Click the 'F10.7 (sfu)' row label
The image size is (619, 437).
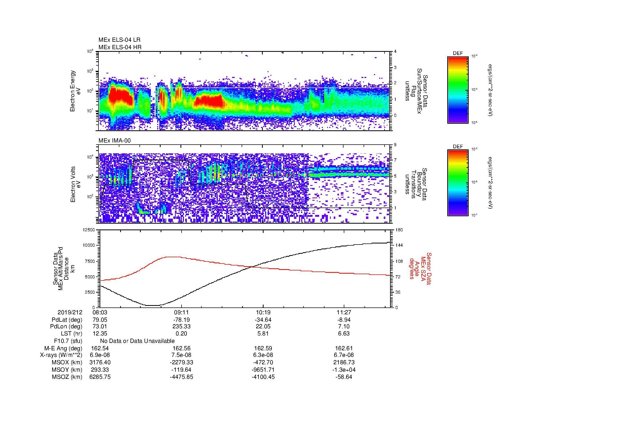68,341
